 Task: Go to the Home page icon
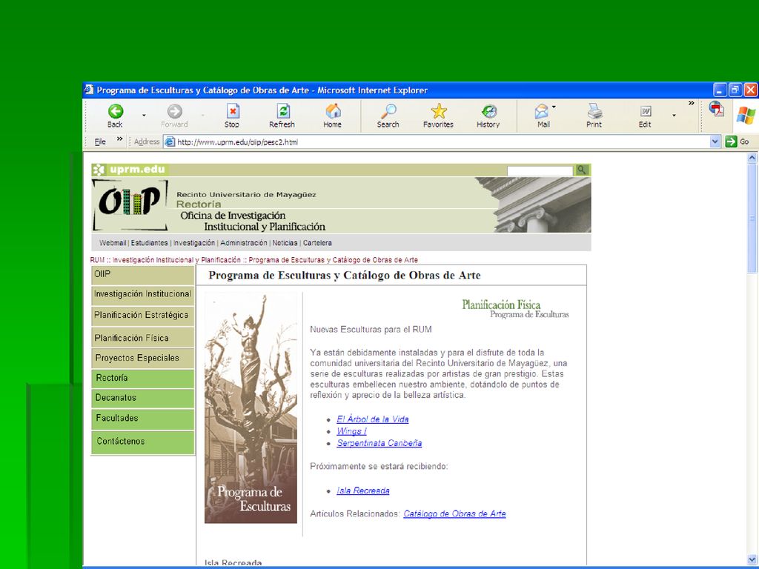point(333,111)
